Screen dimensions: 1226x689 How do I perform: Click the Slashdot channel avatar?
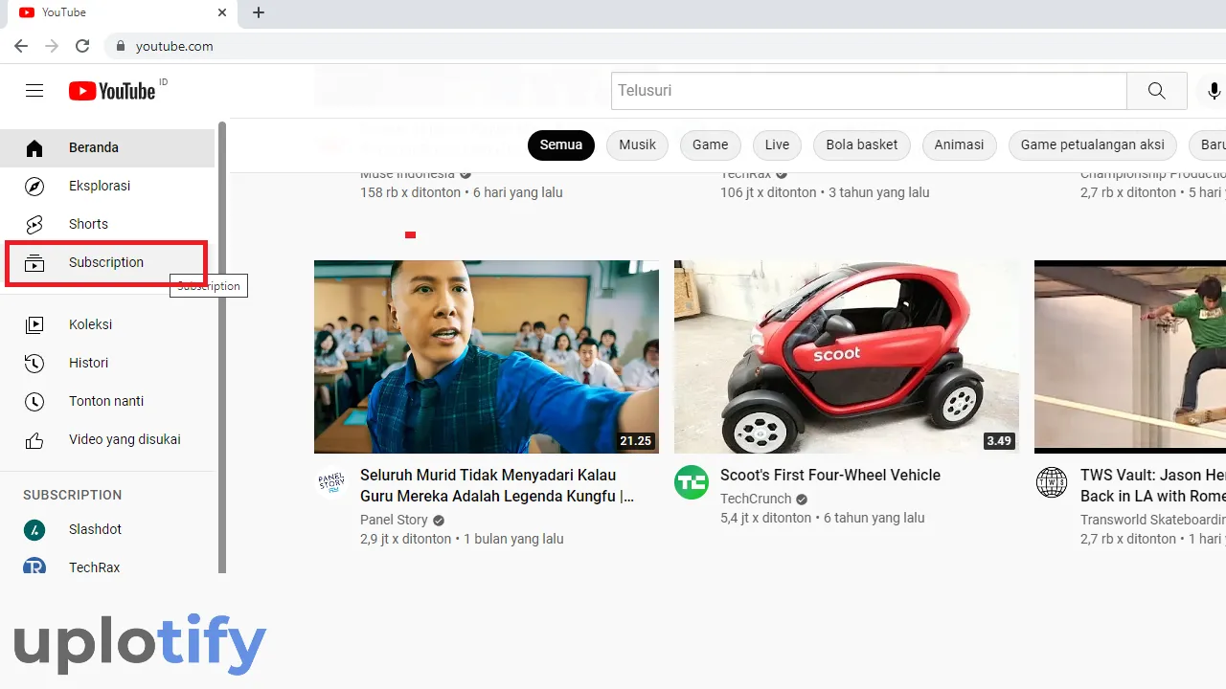(x=34, y=529)
